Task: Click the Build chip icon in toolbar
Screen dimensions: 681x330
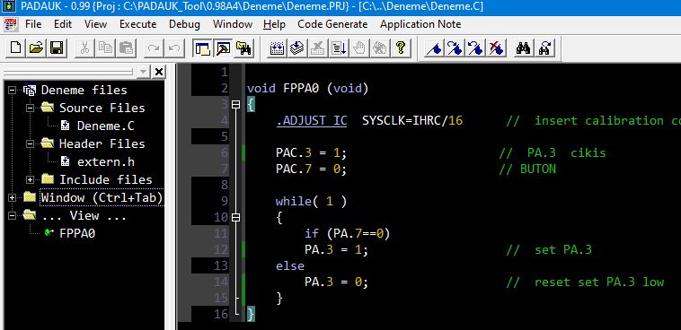Action: coord(277,48)
